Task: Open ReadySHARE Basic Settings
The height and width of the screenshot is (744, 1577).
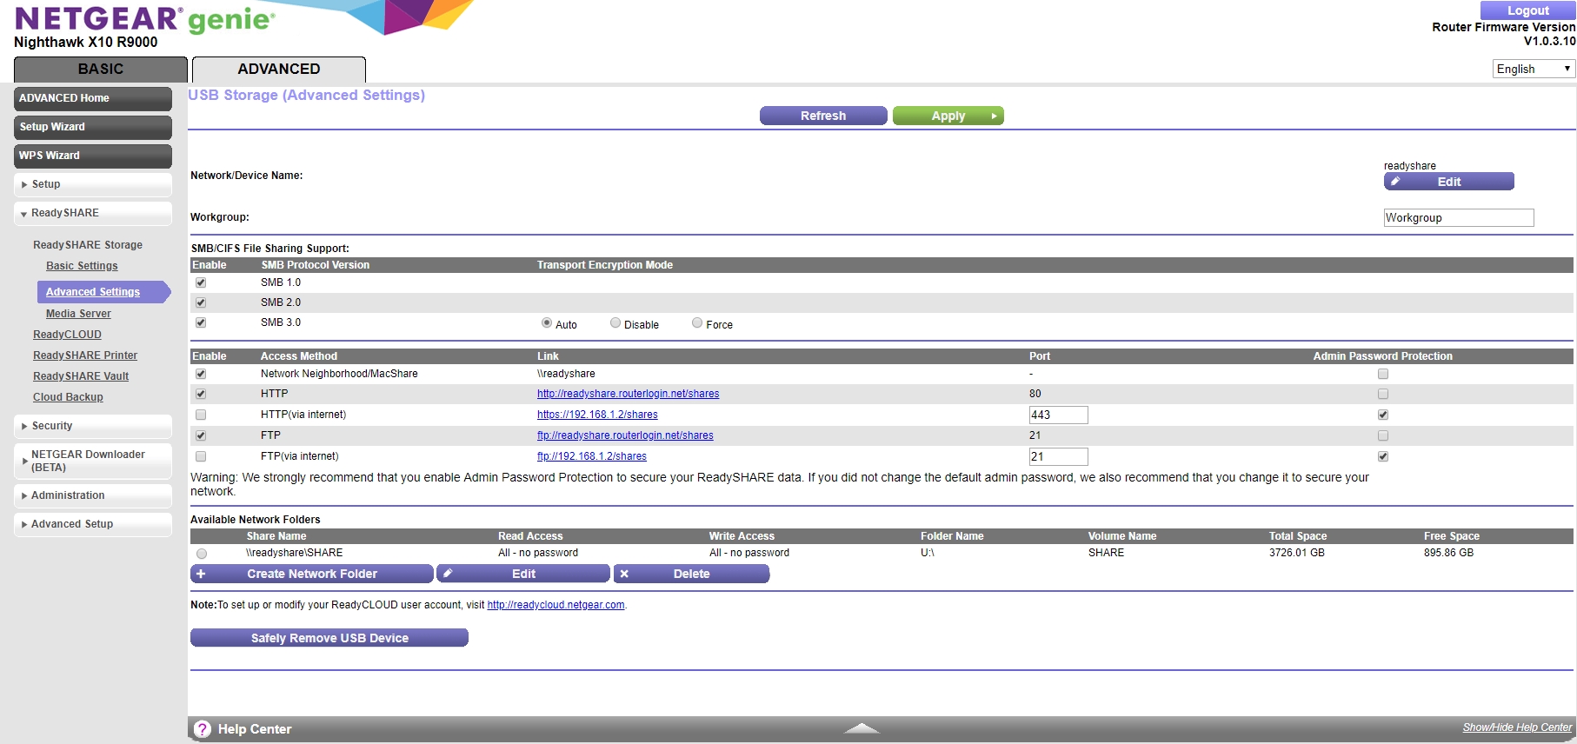Action: (x=82, y=266)
